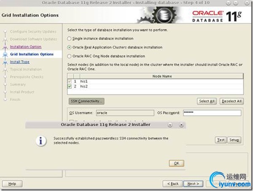The image size is (253, 191).
Task: Go Back to previous step
Action: click(x=172, y=184)
